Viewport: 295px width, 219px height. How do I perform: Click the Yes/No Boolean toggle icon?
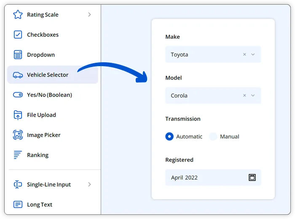pos(18,95)
